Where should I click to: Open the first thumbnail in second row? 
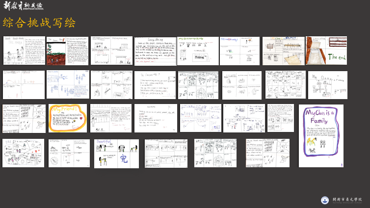24,85
